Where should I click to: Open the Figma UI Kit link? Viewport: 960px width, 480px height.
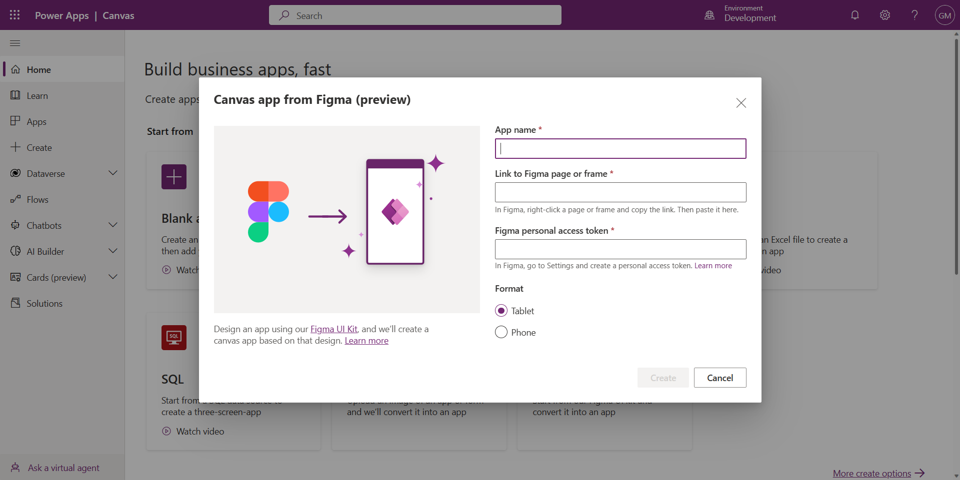click(334, 329)
